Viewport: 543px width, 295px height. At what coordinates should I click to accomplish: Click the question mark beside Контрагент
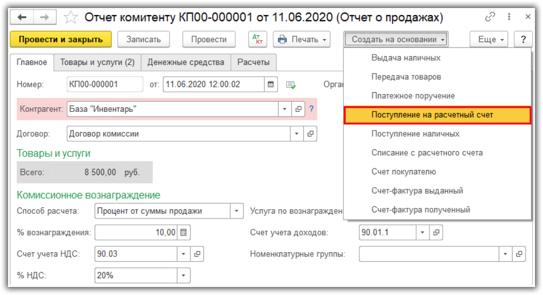pos(311,109)
